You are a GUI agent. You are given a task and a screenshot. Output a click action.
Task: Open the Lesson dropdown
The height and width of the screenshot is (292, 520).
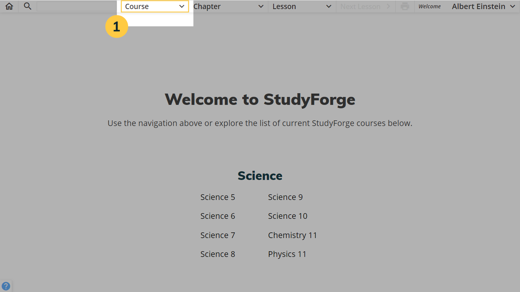point(301,6)
